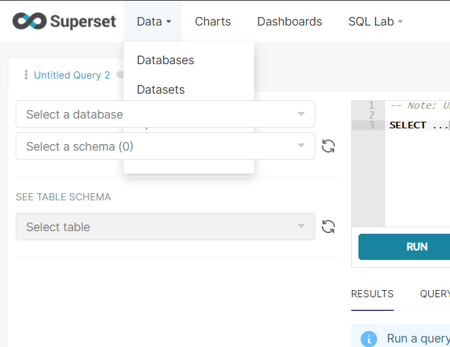Image resolution: width=450 pixels, height=347 pixels.
Task: Click the info icon in results notice
Action: pos(369,339)
